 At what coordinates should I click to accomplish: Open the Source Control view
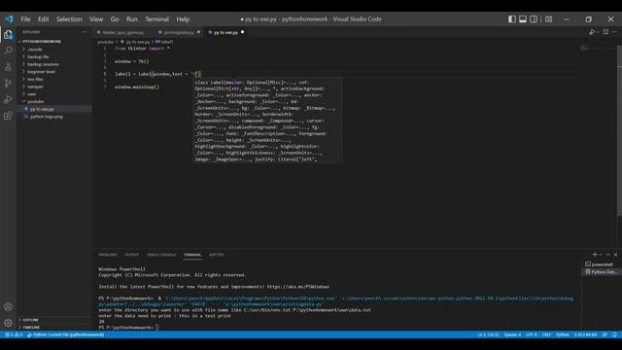pyautogui.click(x=8, y=83)
